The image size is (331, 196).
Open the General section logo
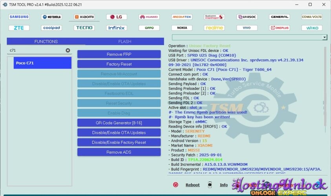(280, 17)
